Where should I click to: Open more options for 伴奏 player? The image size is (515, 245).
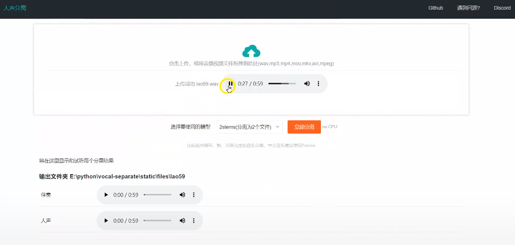click(x=194, y=195)
